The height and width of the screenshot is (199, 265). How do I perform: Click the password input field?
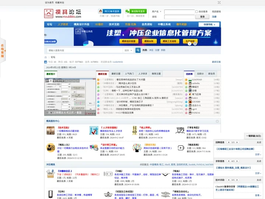pyautogui.click(x=179, y=17)
